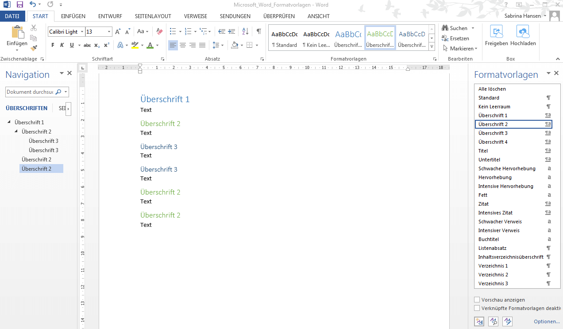The image size is (563, 329).
Task: Expand the styles gallery more arrow
Action: (x=432, y=47)
